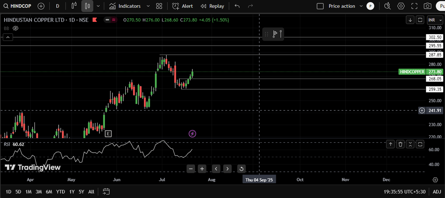Create a new Alert
Image resolution: width=445 pixels, height=198 pixels.
pyautogui.click(x=182, y=6)
